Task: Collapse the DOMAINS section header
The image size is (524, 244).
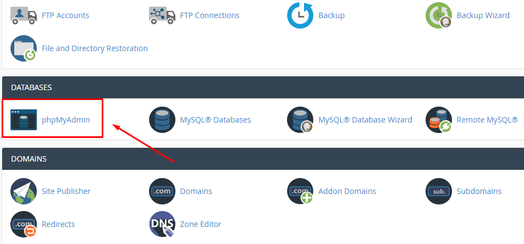Action: 263,159
